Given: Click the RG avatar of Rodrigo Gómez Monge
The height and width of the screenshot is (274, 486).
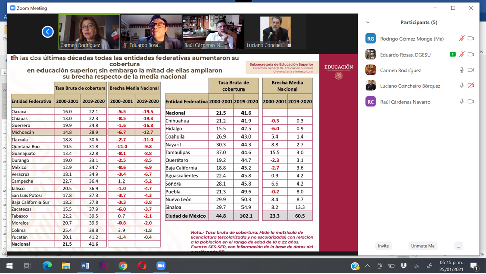Looking at the screenshot, I should 371,39.
